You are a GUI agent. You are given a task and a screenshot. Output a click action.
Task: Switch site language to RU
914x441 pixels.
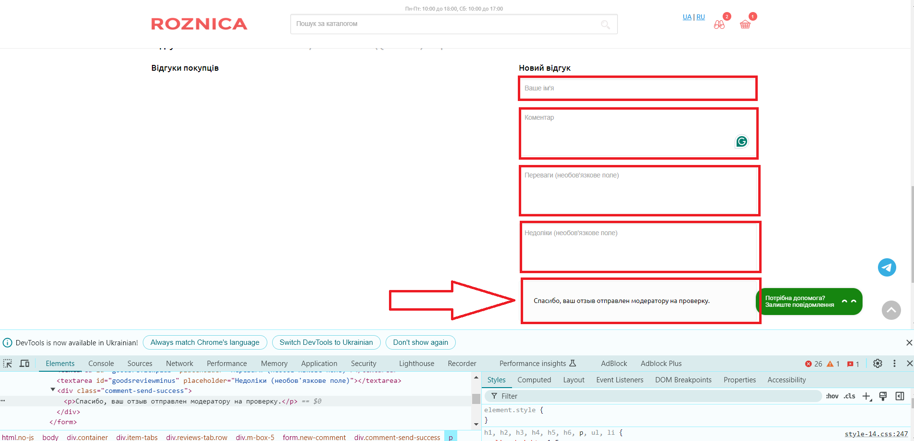click(701, 17)
